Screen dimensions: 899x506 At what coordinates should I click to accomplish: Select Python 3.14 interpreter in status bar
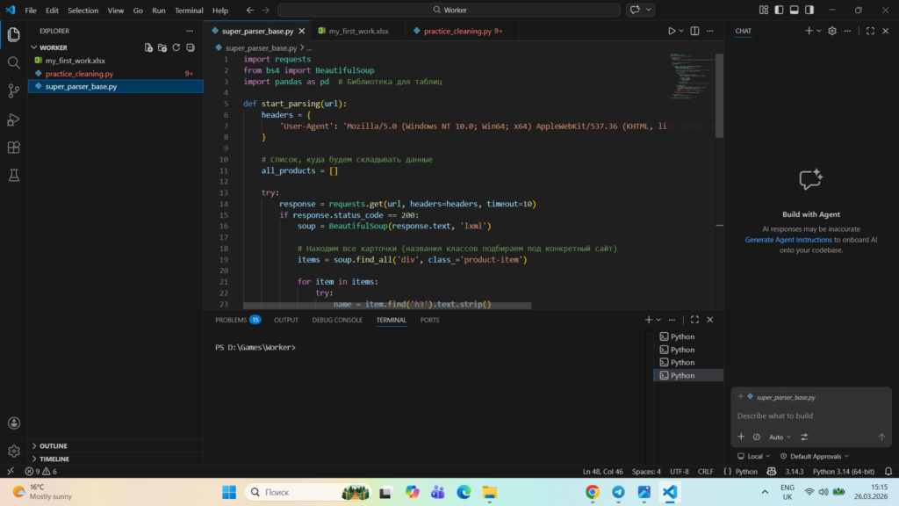tap(843, 472)
